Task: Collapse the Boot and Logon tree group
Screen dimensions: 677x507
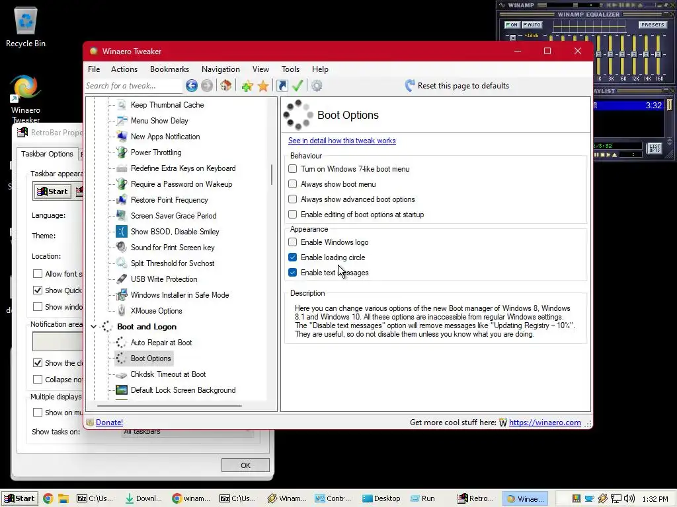Action: pos(93,327)
